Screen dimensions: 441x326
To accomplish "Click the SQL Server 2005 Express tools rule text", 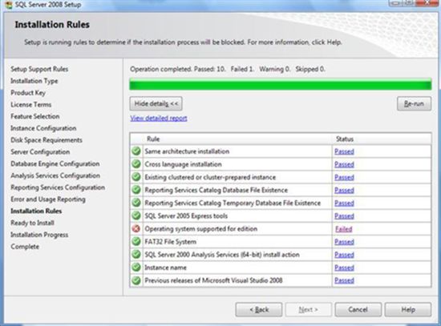I will point(186,215).
